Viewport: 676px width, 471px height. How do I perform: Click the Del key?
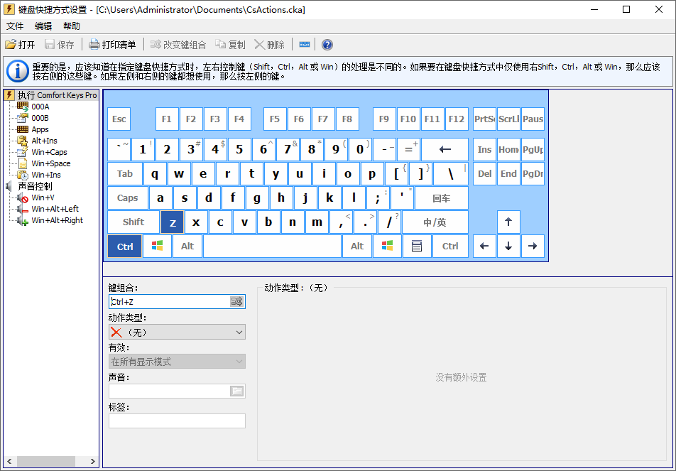click(x=484, y=174)
